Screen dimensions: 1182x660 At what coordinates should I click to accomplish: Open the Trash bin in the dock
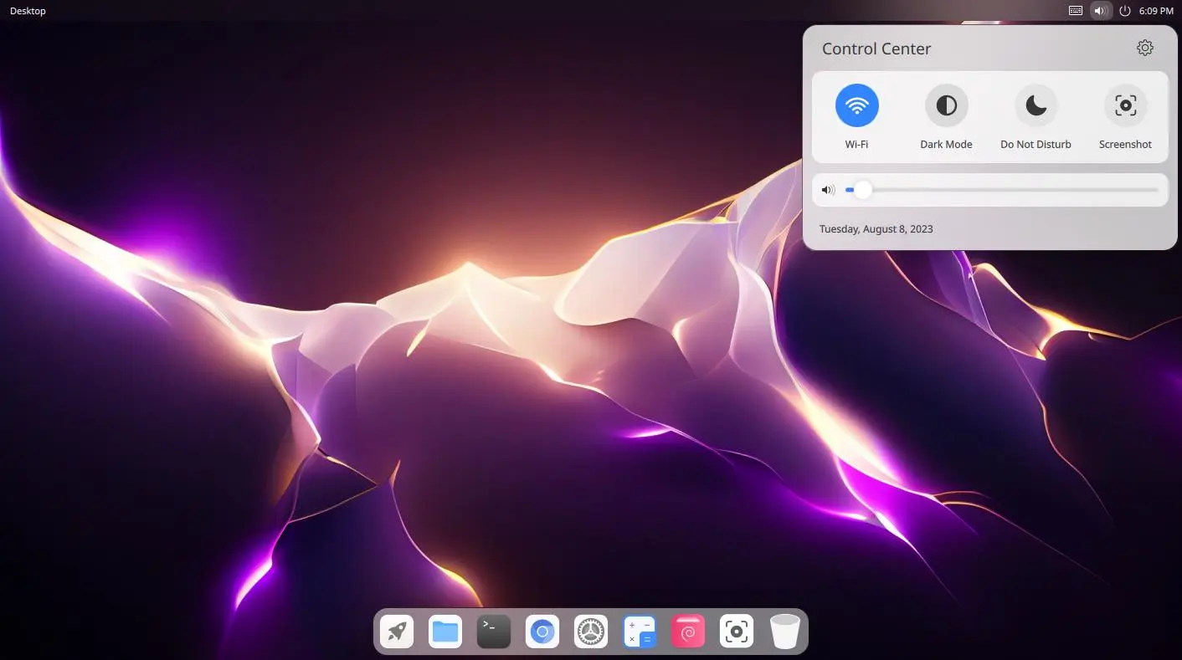point(785,632)
